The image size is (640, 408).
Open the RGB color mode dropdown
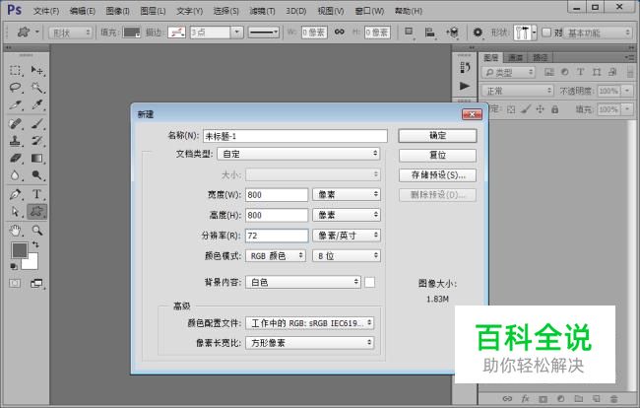(276, 255)
